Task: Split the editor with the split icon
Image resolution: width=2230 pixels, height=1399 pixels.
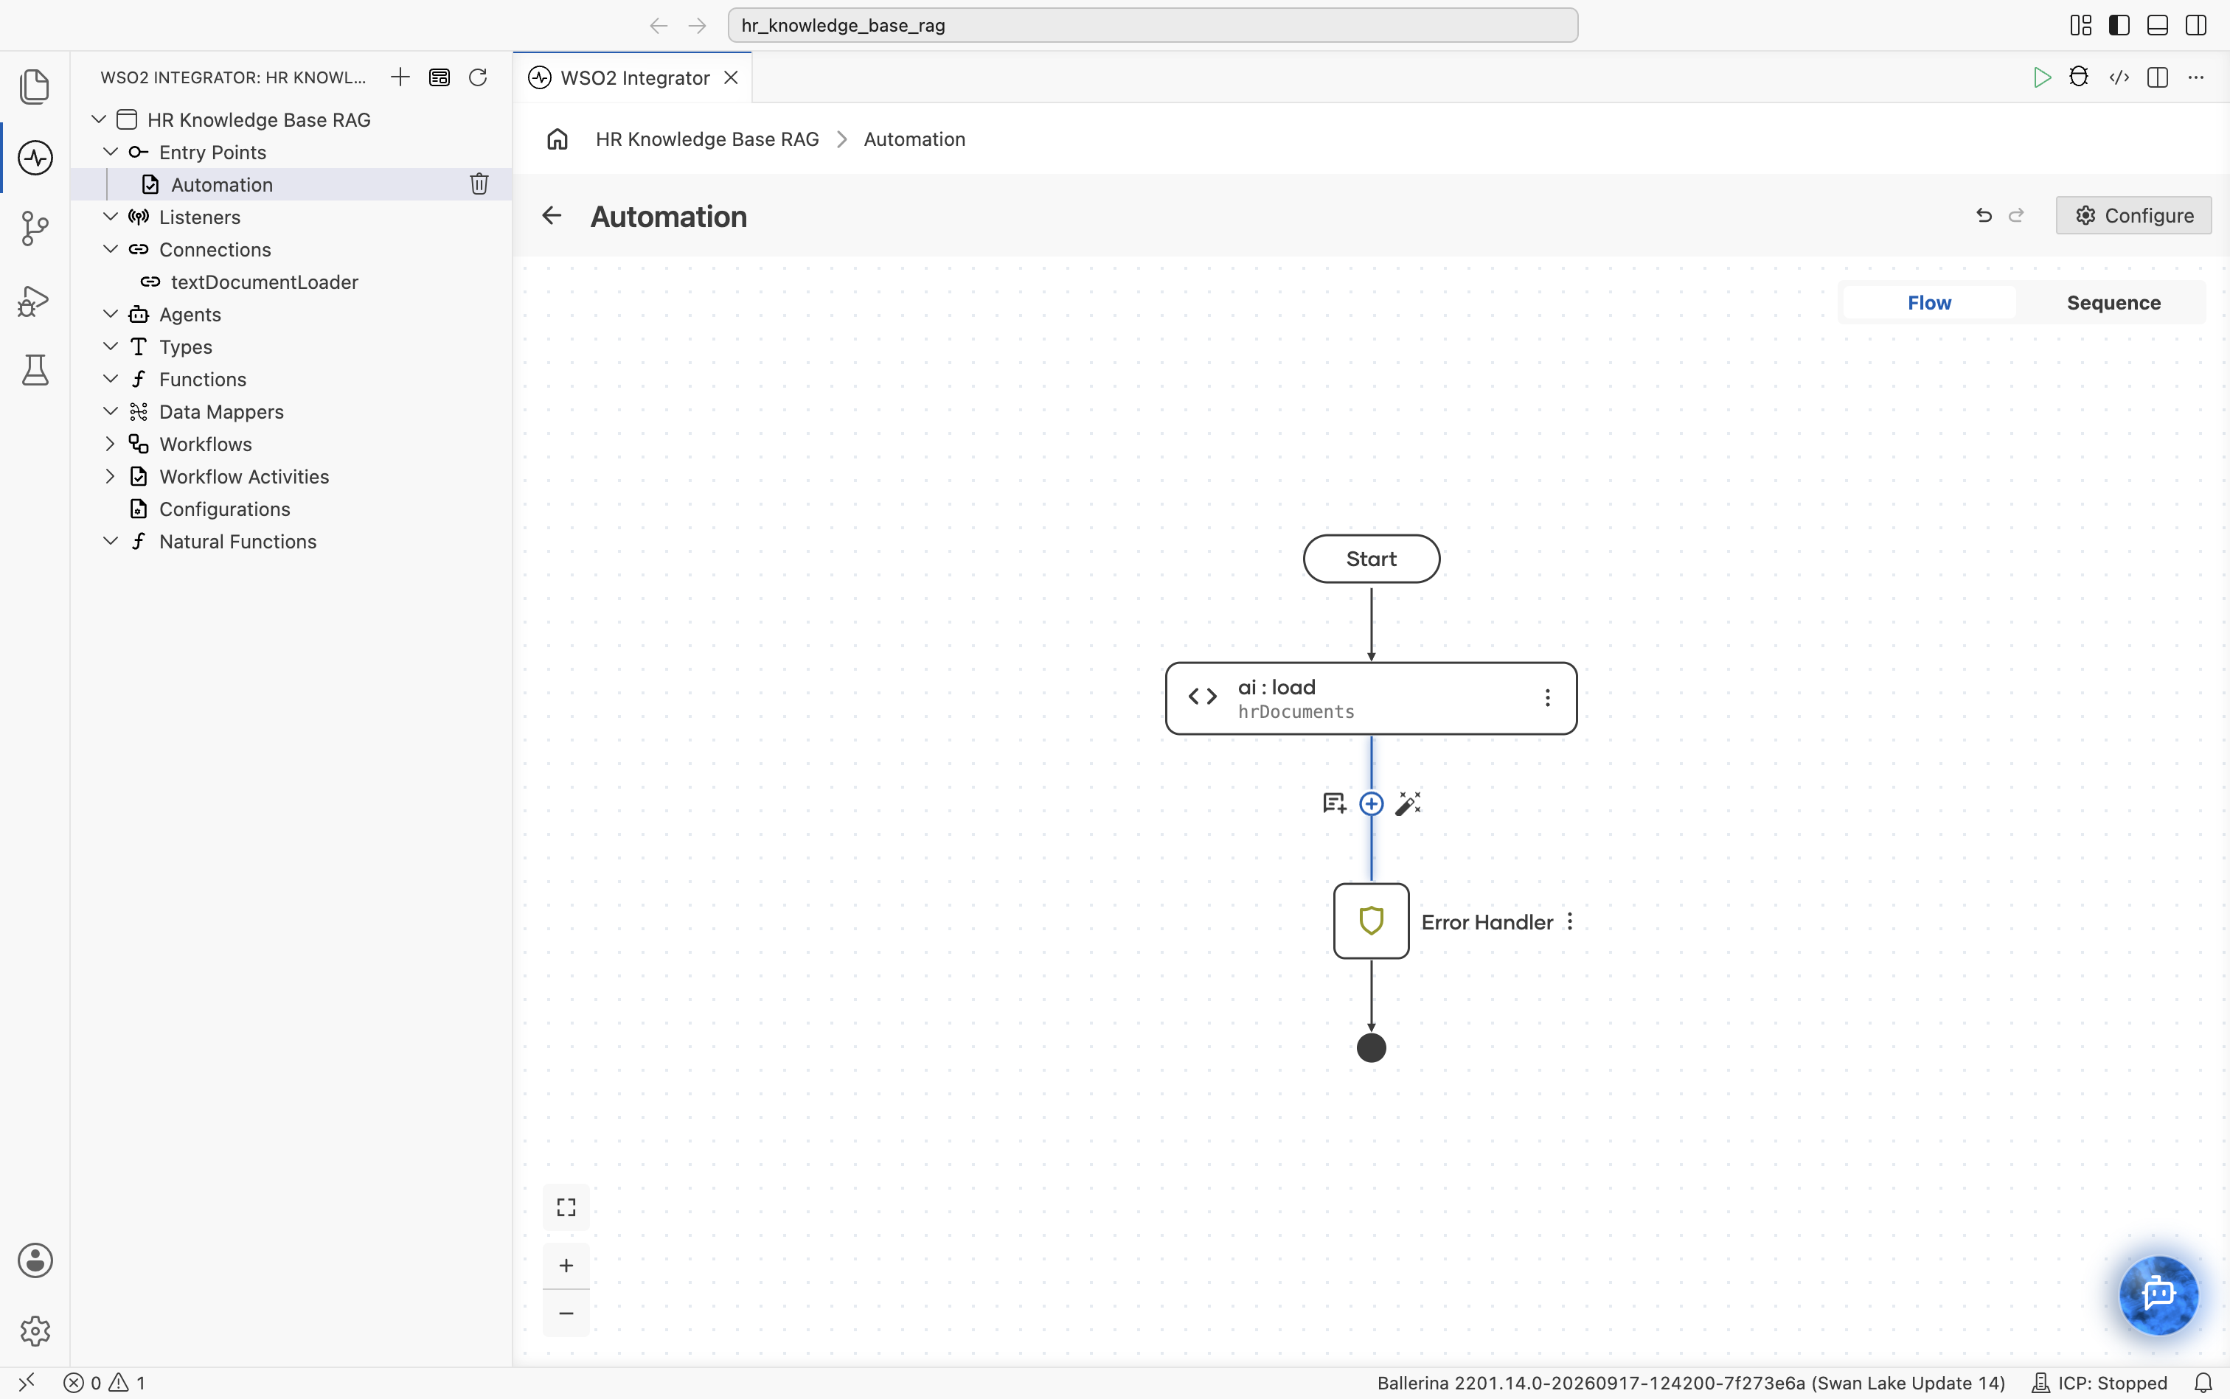Action: [x=2158, y=77]
